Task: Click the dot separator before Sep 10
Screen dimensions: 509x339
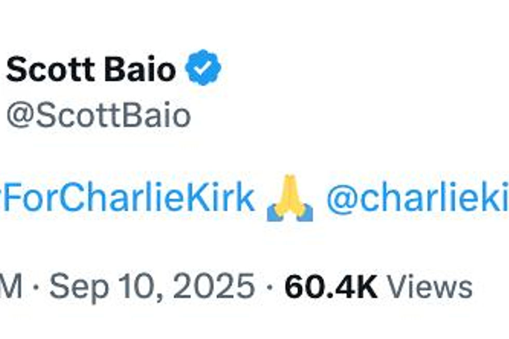Action: point(35,287)
